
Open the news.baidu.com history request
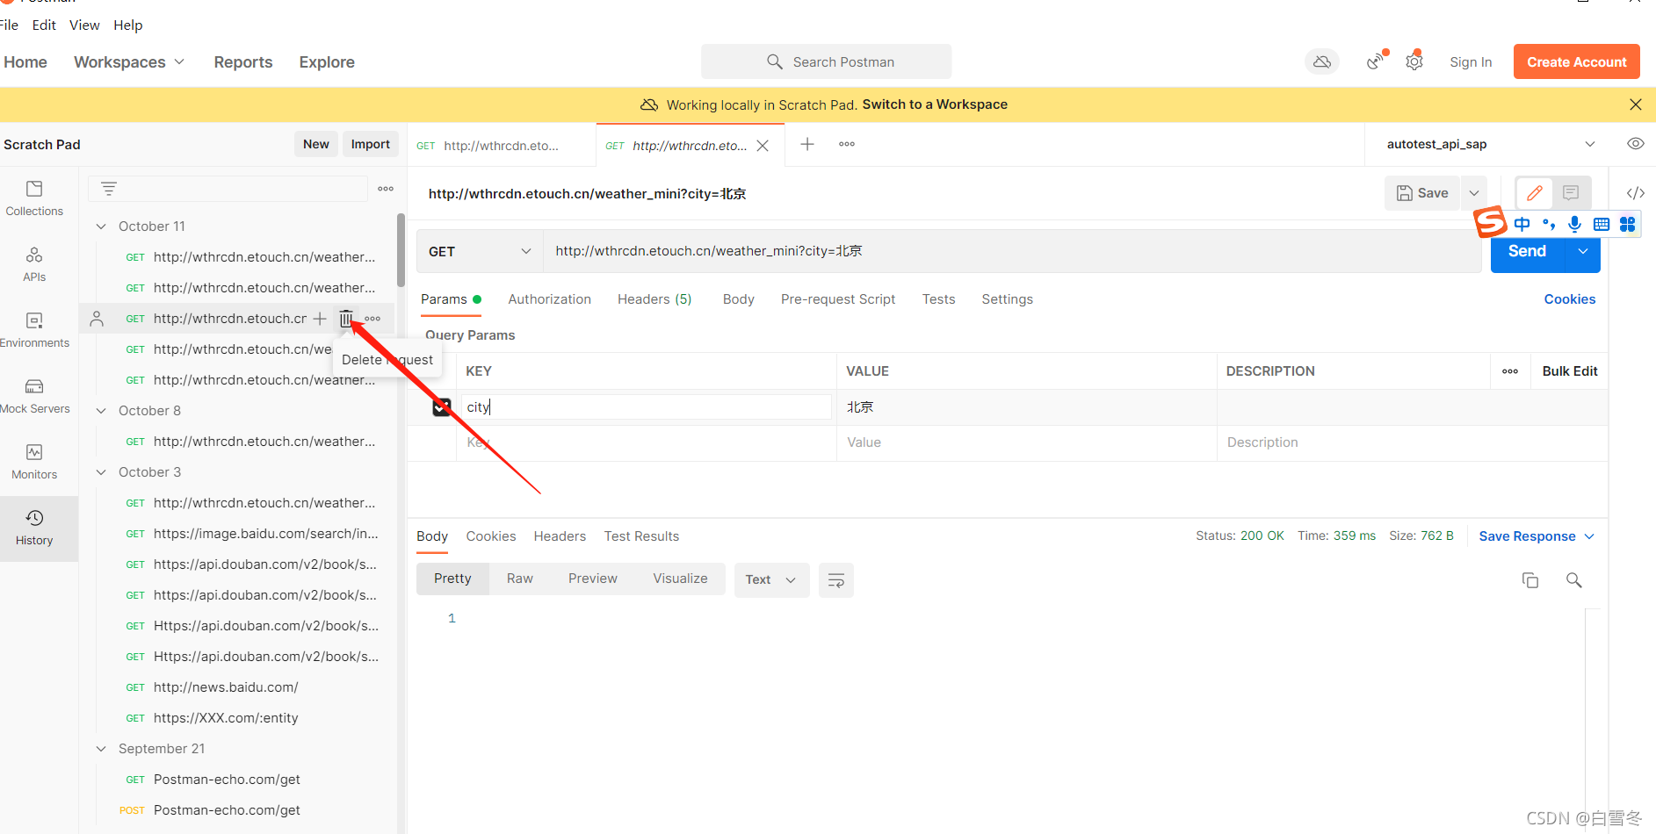[226, 687]
